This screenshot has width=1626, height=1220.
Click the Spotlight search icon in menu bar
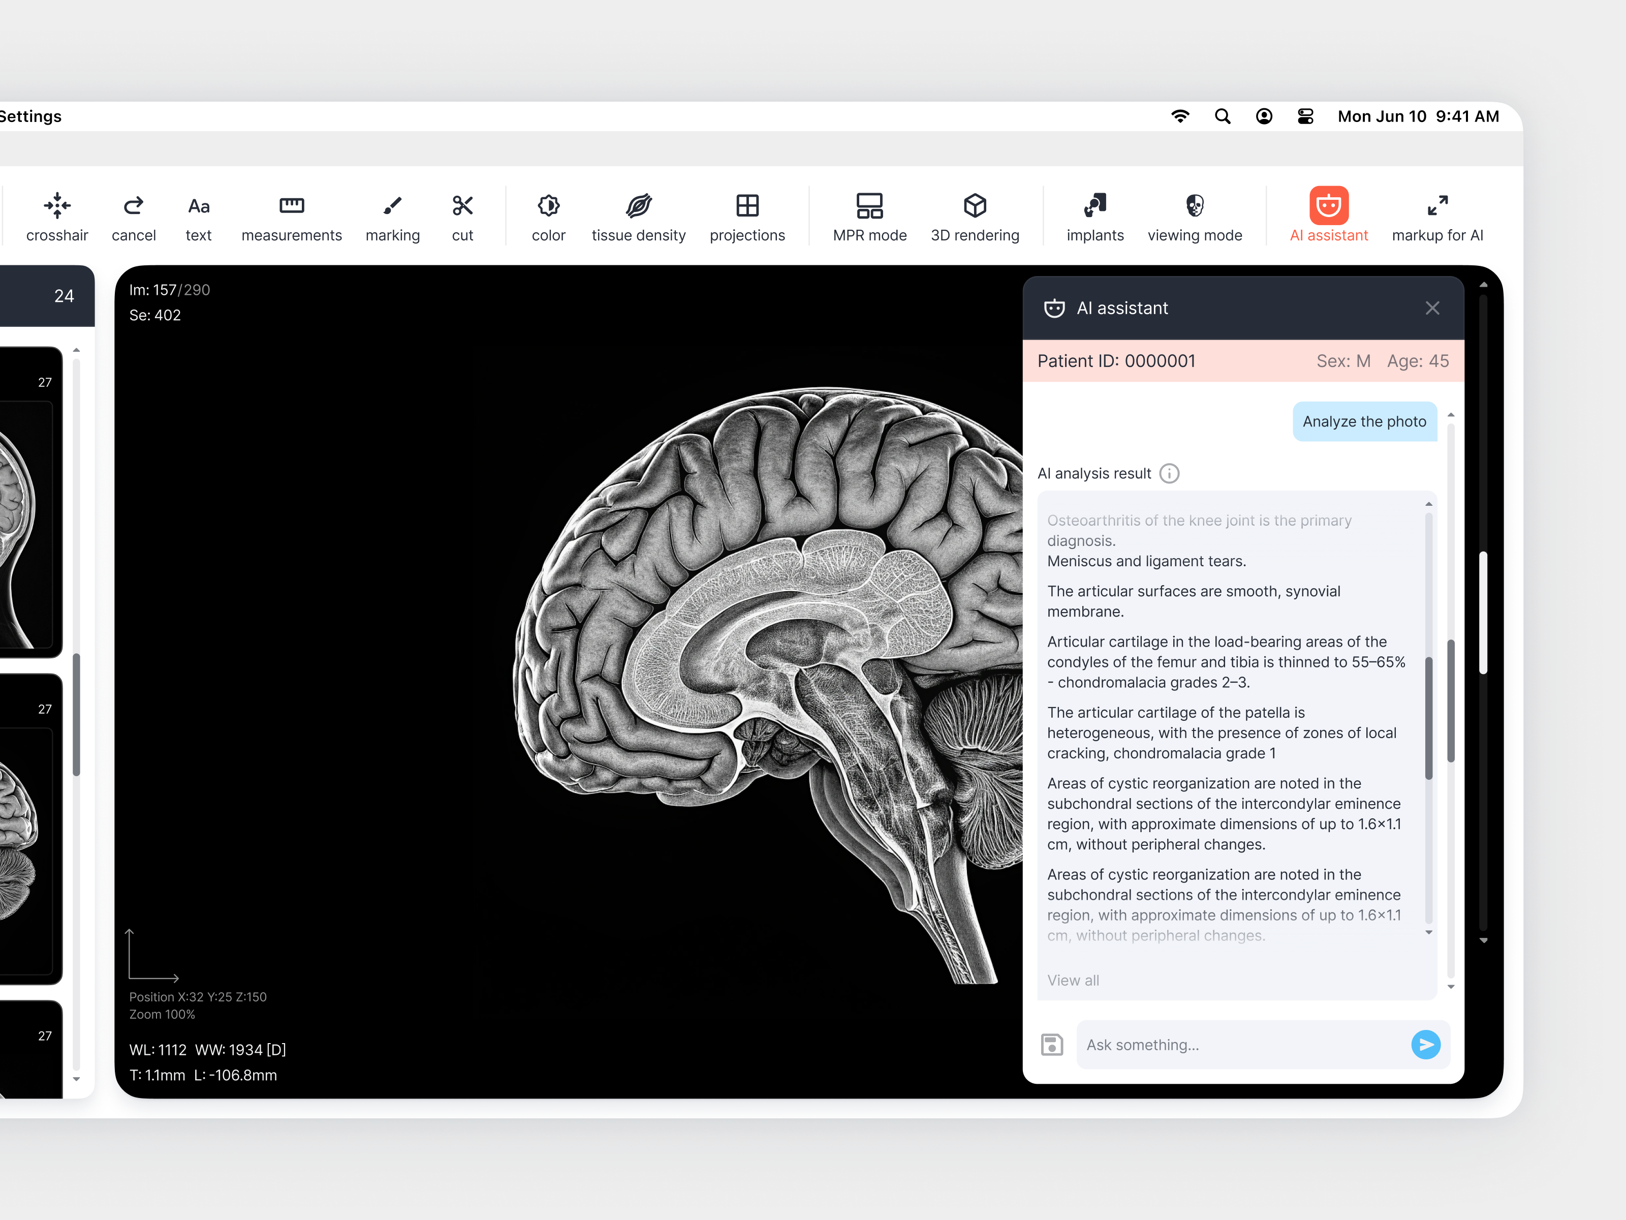point(1223,115)
